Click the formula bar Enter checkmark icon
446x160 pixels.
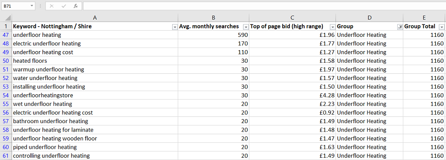tap(63, 6)
